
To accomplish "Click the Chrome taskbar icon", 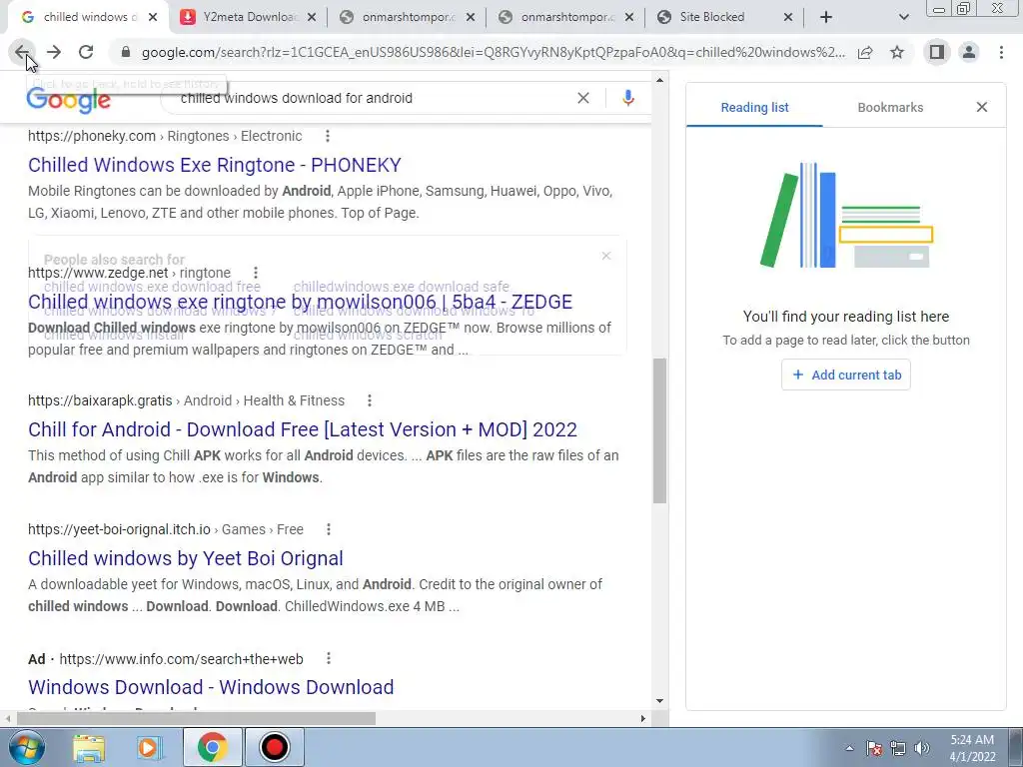I will 213,747.
